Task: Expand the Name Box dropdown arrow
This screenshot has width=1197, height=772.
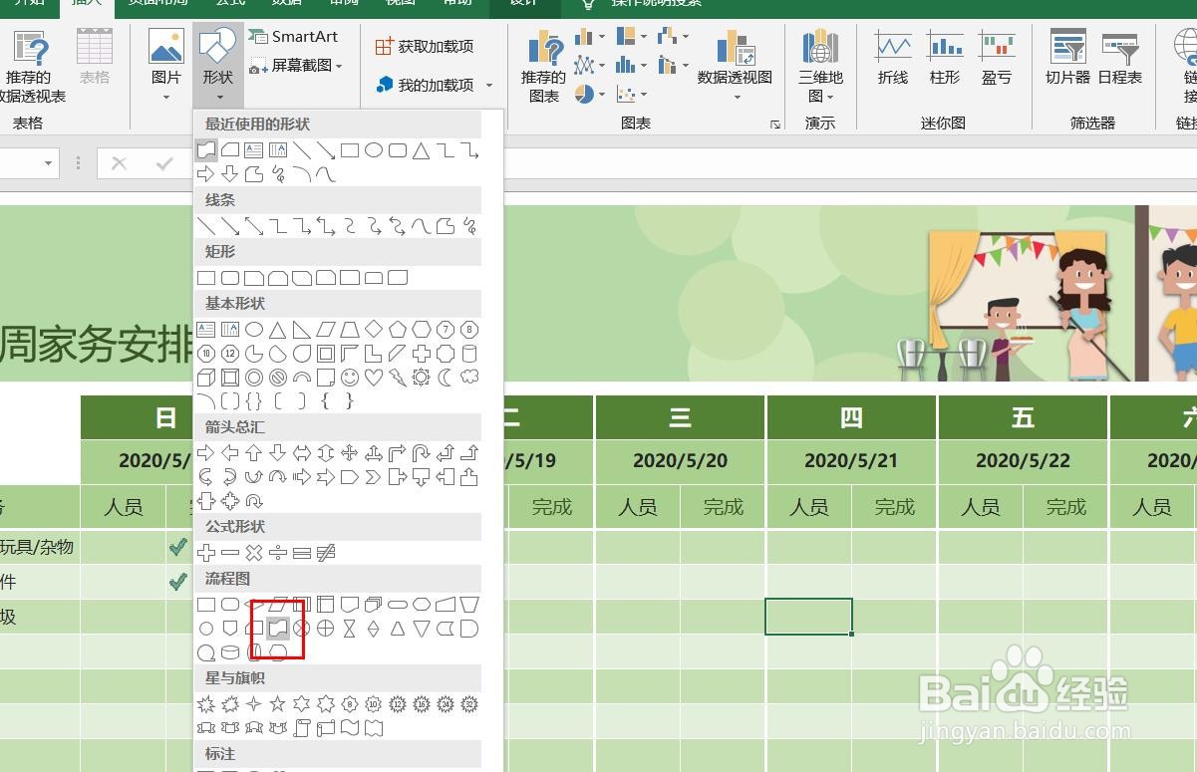Action: 48,164
